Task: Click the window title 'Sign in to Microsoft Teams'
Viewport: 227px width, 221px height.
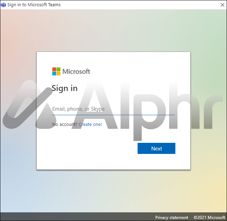Action: pos(34,5)
